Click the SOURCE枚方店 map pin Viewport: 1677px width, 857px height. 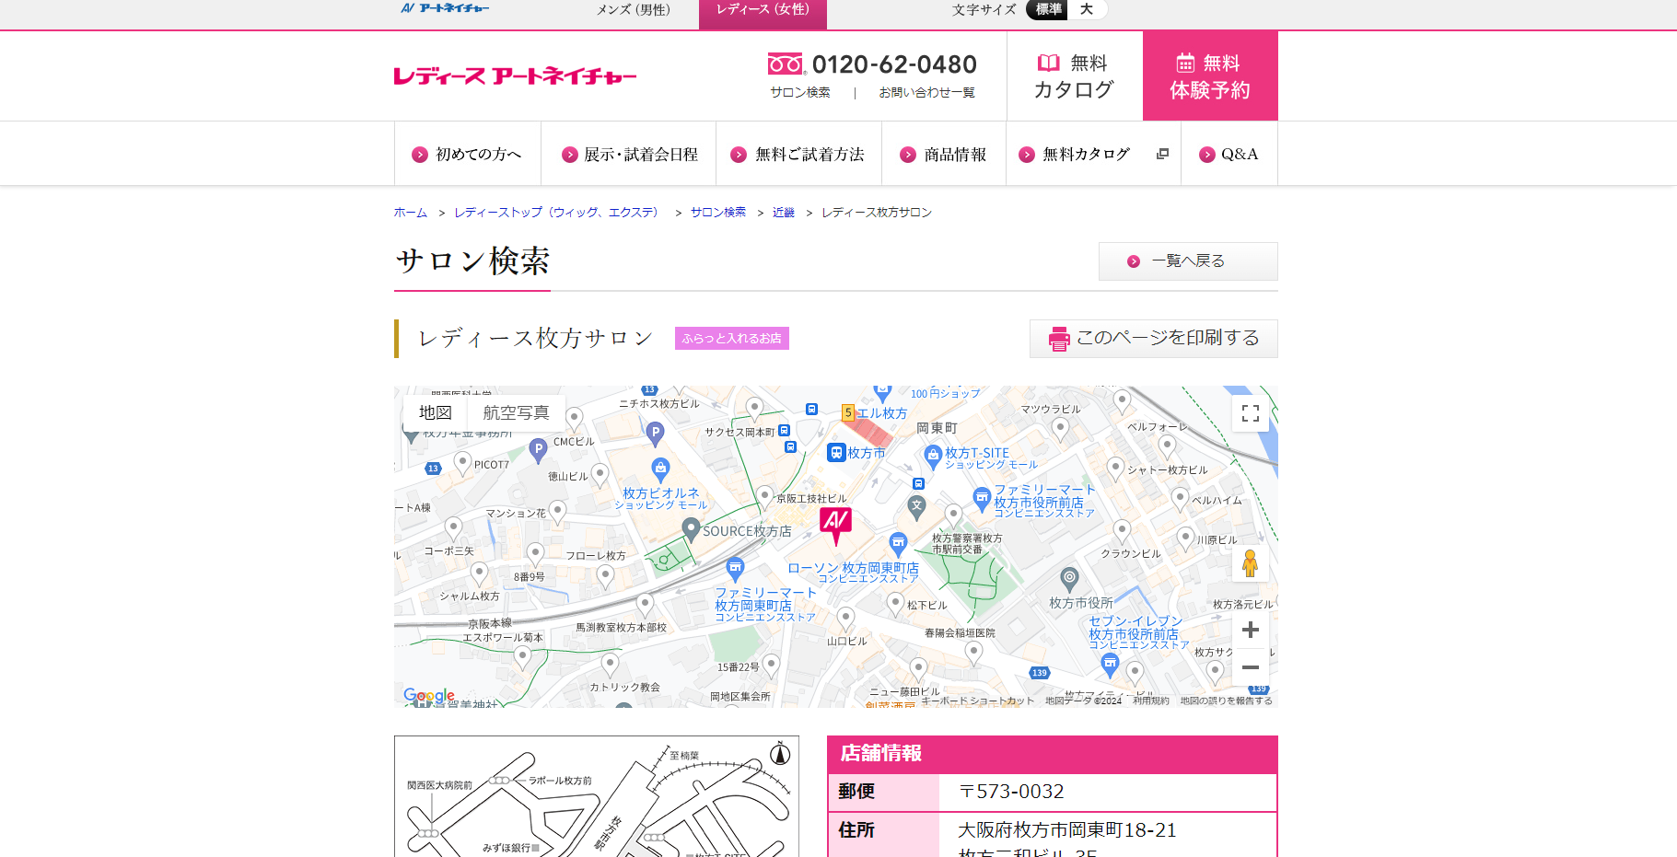[x=691, y=529]
